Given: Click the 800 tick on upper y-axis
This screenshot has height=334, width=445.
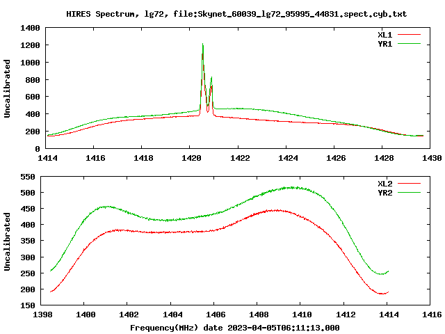Looking at the screenshot, I should pos(33,80).
